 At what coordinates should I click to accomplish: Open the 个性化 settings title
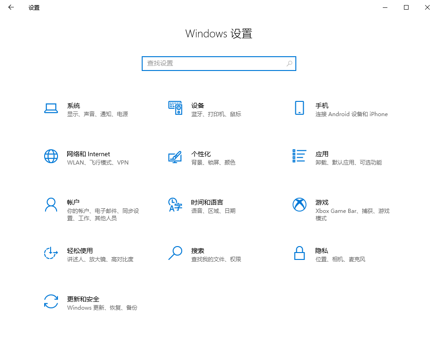click(201, 154)
